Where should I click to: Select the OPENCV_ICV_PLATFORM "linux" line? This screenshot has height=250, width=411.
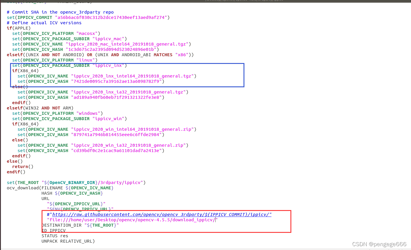click(55, 60)
